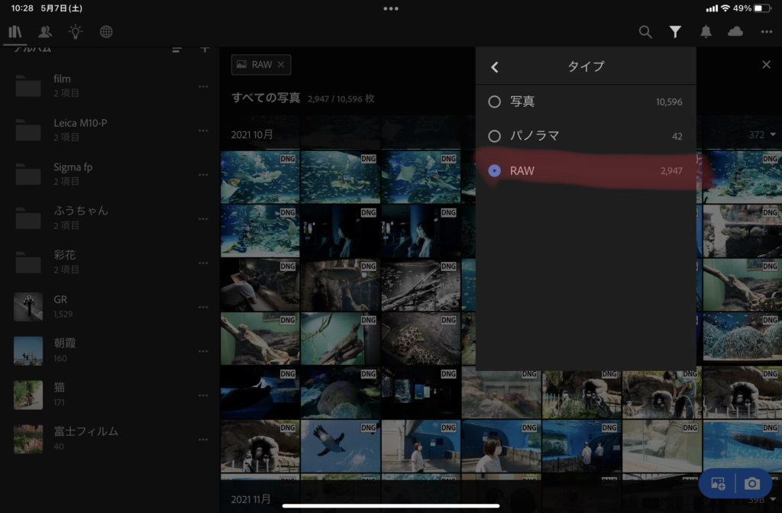Open the GR album
The height and width of the screenshot is (513, 782).
(x=110, y=307)
